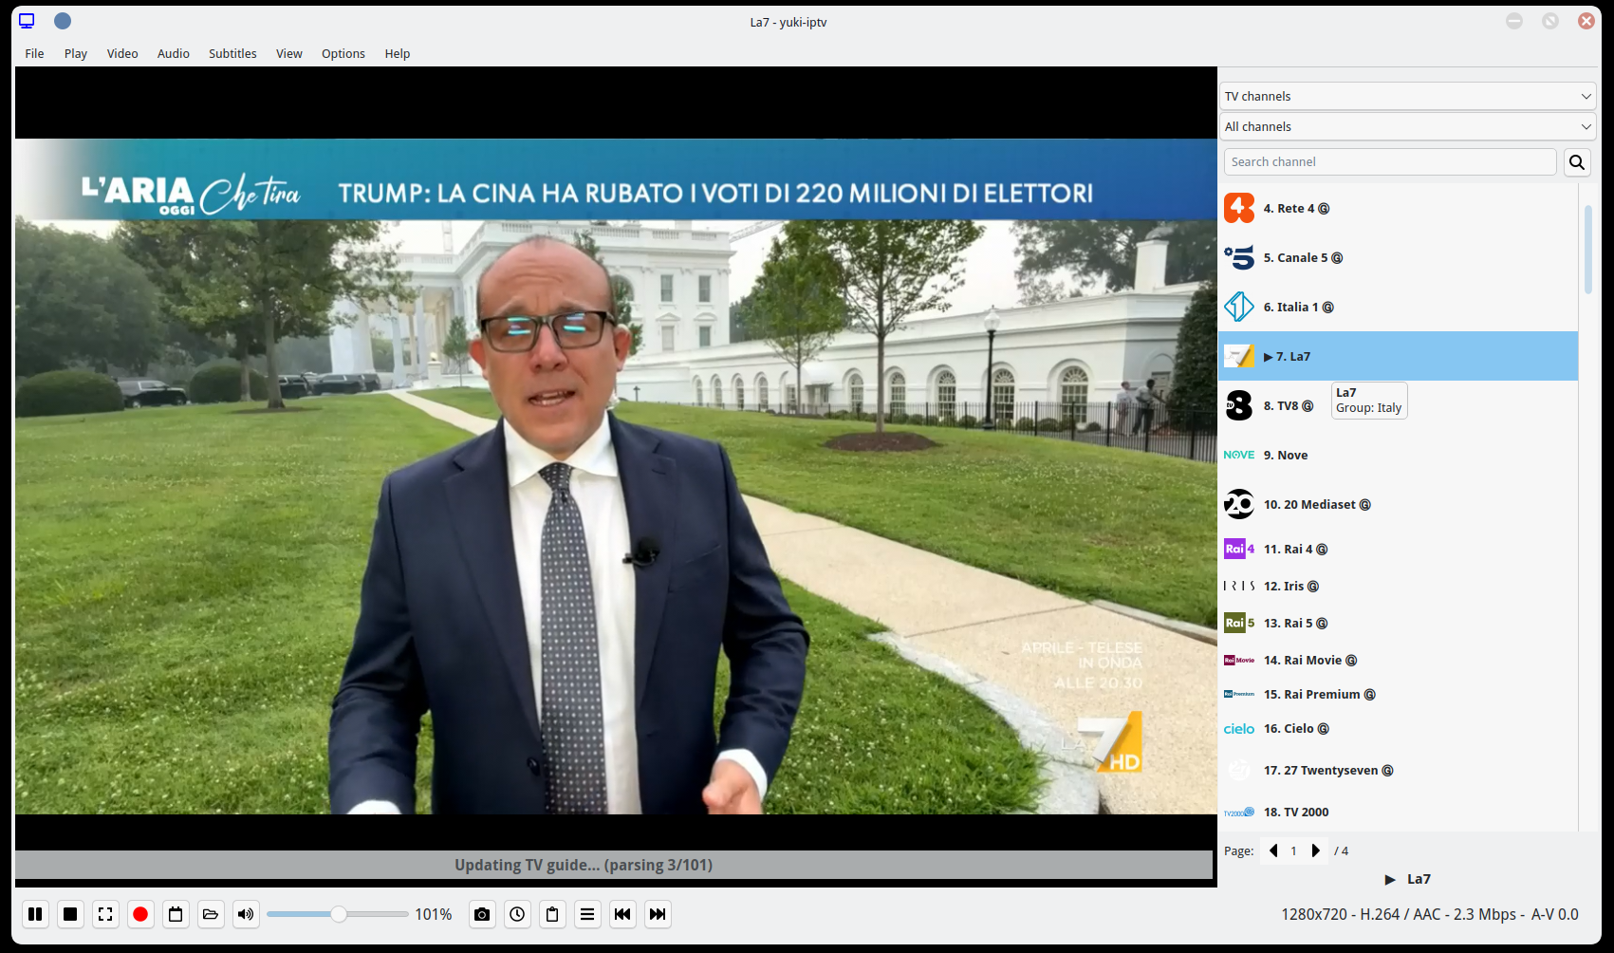Open the Play menu
1614x953 pixels.
[76, 54]
